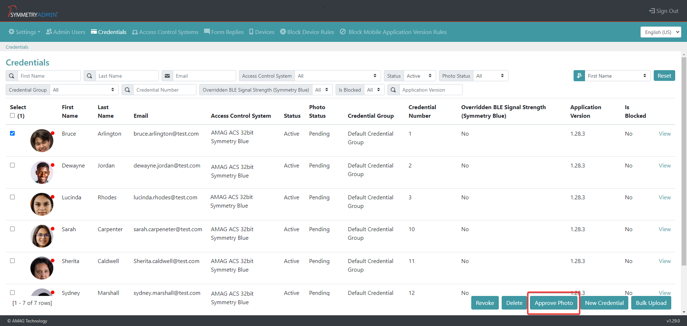This screenshot has width=687, height=326.
Task: Click the Revoke button
Action: click(485, 303)
